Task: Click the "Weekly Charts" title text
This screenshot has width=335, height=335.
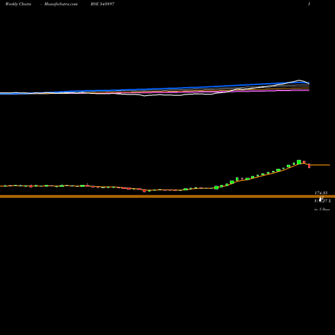Action: pyautogui.click(x=18, y=4)
